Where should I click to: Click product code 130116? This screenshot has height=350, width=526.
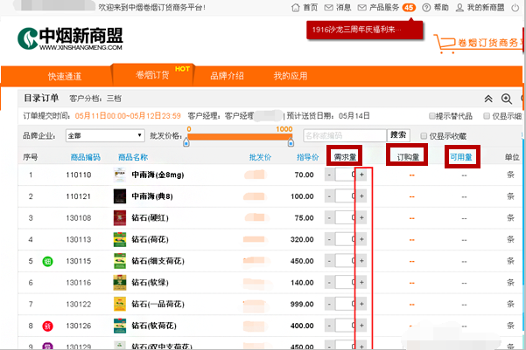[79, 283]
